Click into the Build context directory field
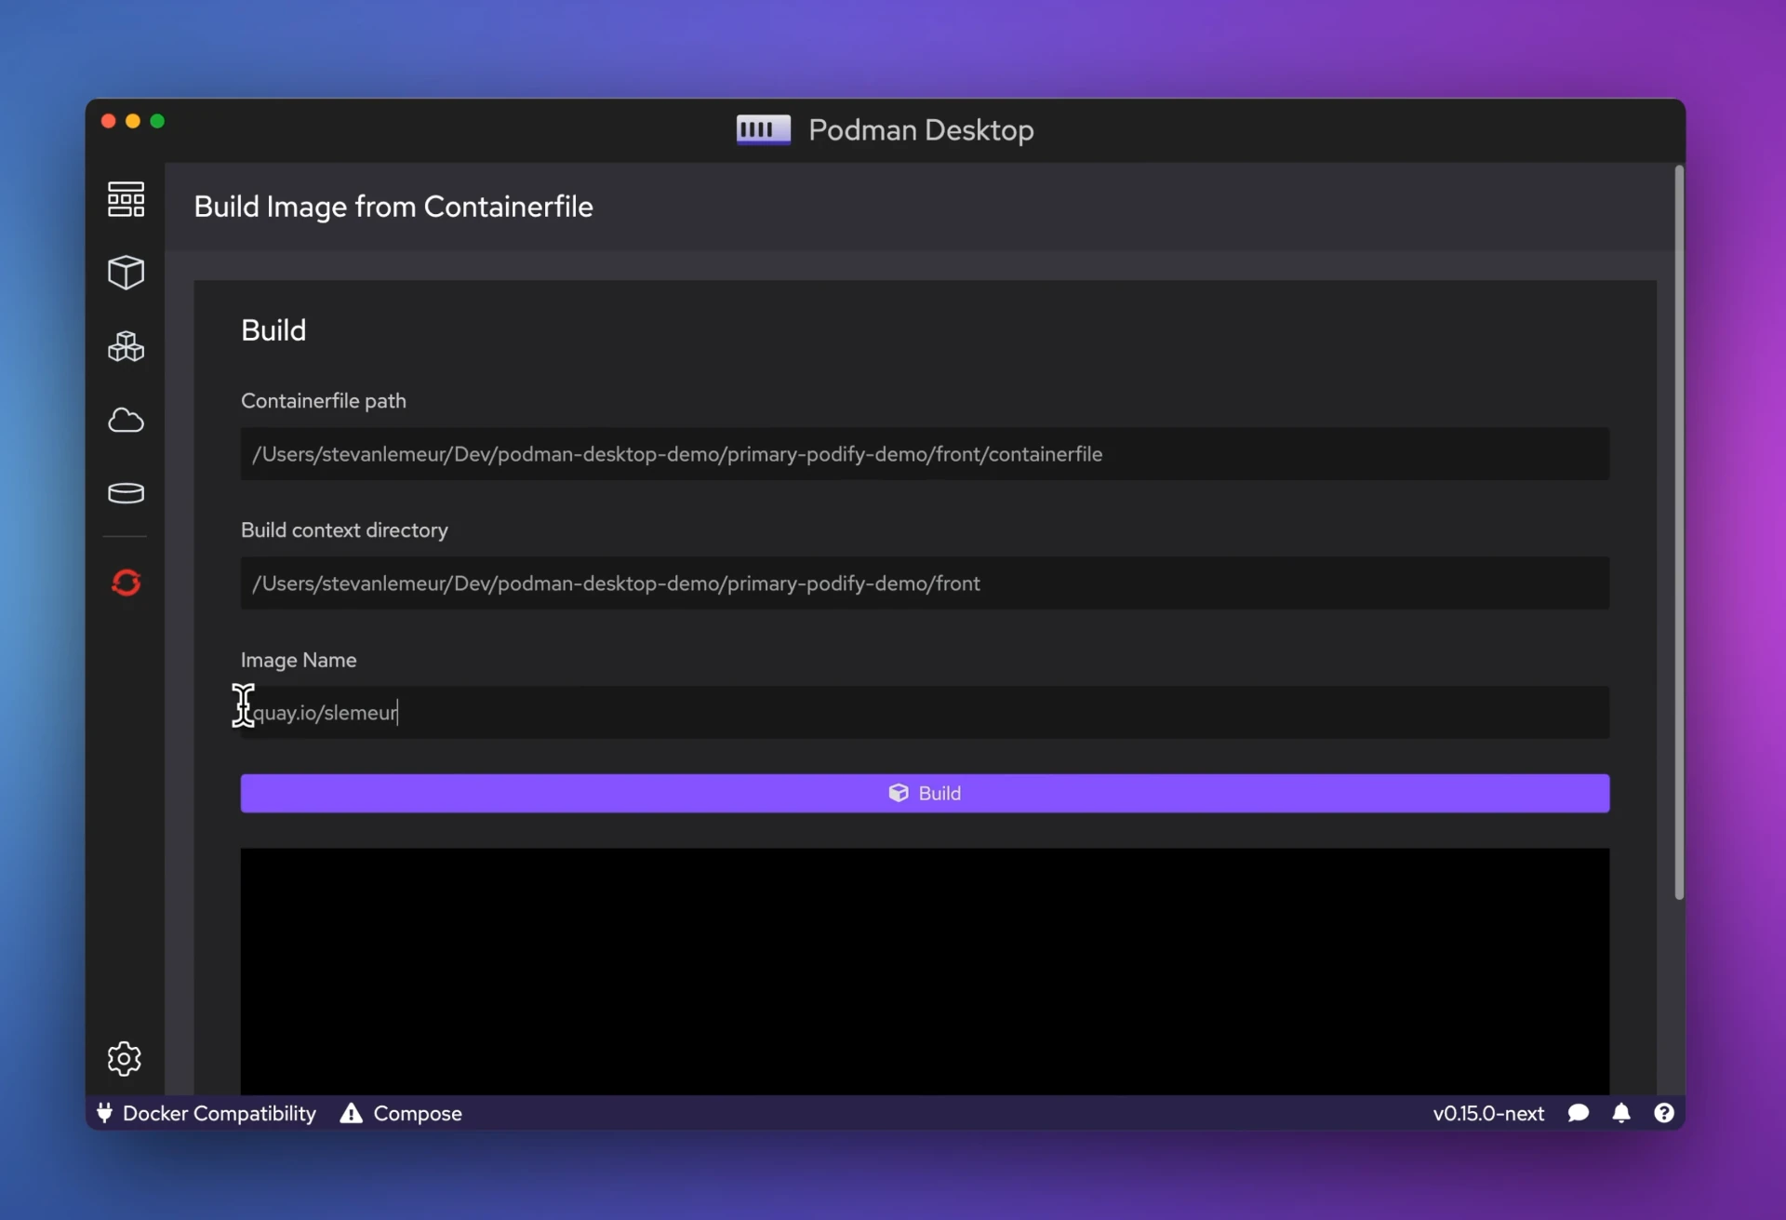1786x1220 pixels. (924, 583)
